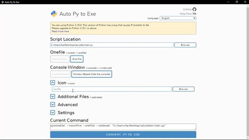This screenshot has width=249, height=140.
Task: Open the GitHub icon link
Action: 195,9
